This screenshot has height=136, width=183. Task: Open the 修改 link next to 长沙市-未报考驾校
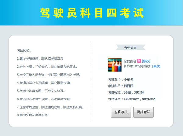tap(156, 66)
